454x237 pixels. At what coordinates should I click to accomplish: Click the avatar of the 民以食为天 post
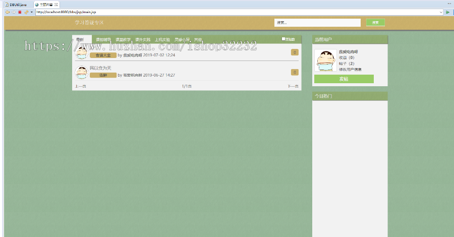82,72
